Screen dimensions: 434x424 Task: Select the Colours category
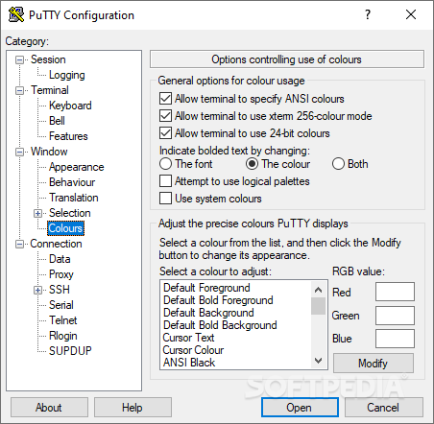click(x=65, y=228)
